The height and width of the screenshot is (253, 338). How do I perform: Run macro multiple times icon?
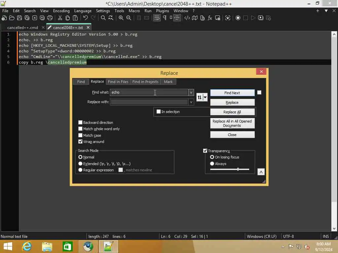point(261,18)
